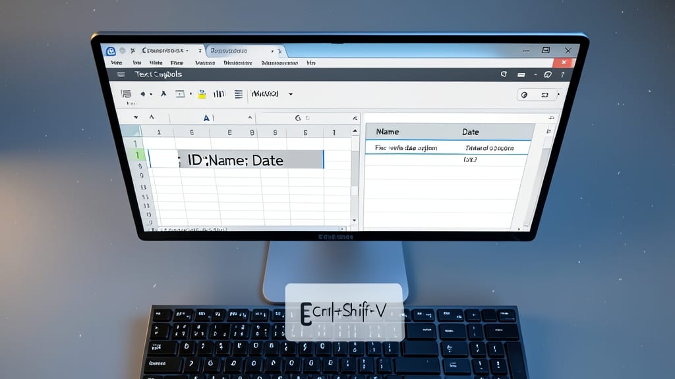
Task: Select the row under the Name header
Action: [x=448, y=148]
